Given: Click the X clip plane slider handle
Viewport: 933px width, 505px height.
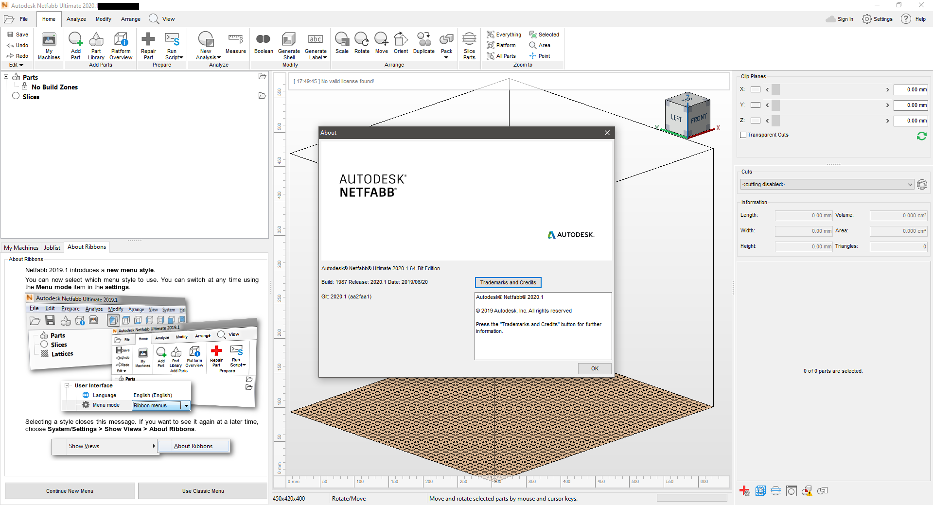Looking at the screenshot, I should tap(775, 89).
